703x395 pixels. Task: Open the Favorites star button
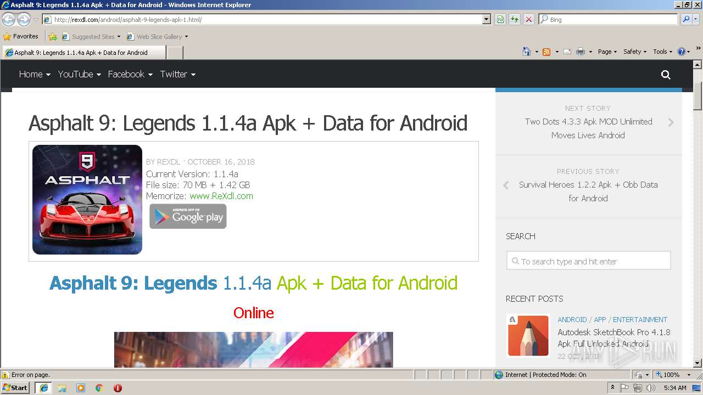tap(21, 37)
